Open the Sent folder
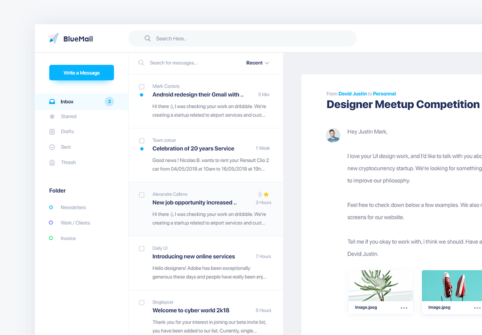 [66, 147]
